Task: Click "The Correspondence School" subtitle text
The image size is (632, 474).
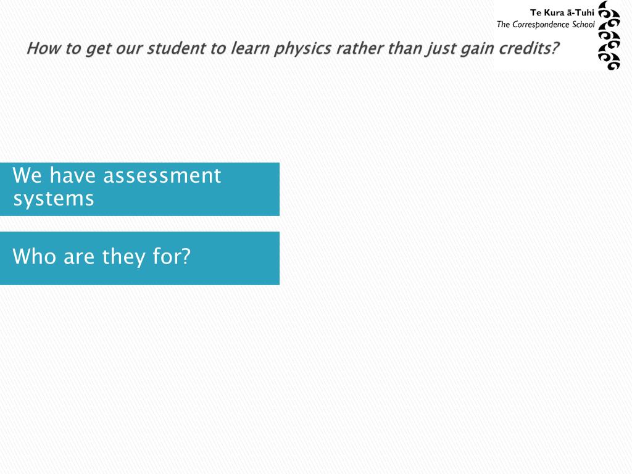Action: [546, 25]
